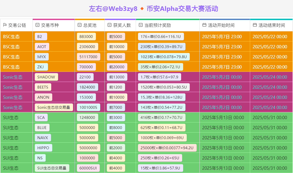This screenshot has width=293, height=173.
Task: Select prize pool value 153000
Action: point(86,97)
